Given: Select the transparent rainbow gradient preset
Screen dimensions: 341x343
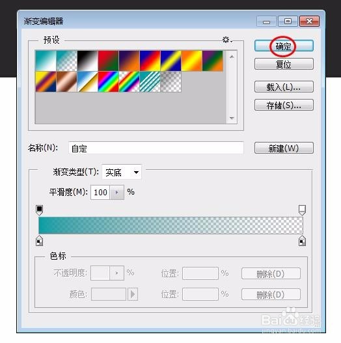Looking at the screenshot, I should [130, 81].
